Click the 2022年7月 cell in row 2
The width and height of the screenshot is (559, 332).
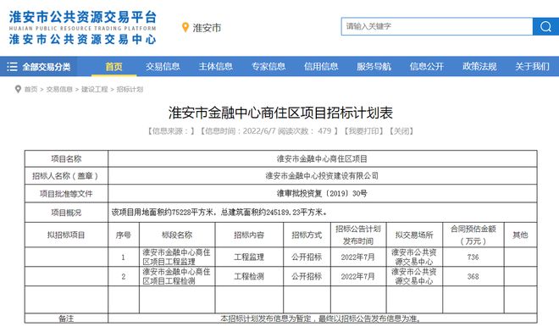point(358,276)
